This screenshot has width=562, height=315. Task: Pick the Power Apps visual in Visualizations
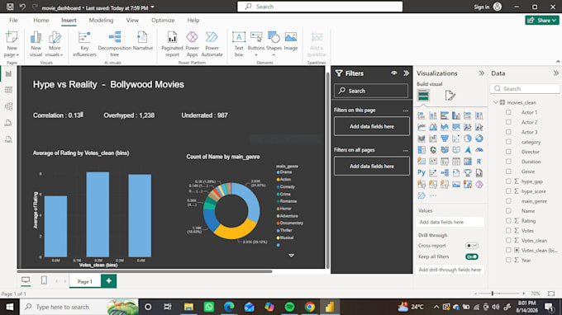click(479, 185)
